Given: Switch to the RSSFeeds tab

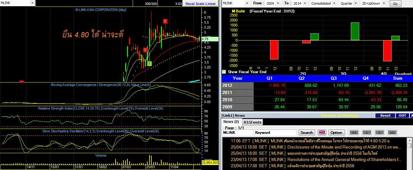Looking at the screenshot, I should [252, 122].
